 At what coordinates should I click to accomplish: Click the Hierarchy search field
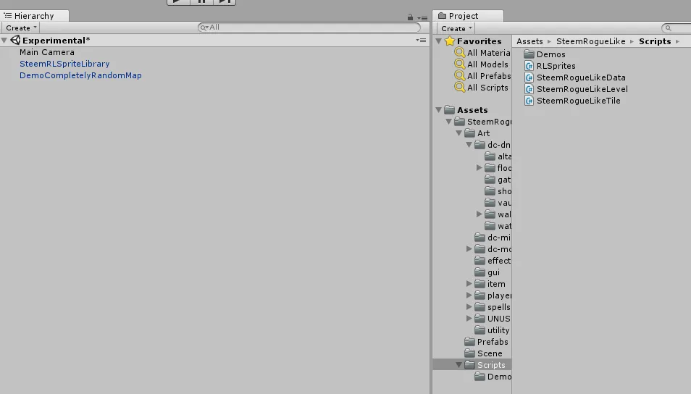(x=309, y=28)
